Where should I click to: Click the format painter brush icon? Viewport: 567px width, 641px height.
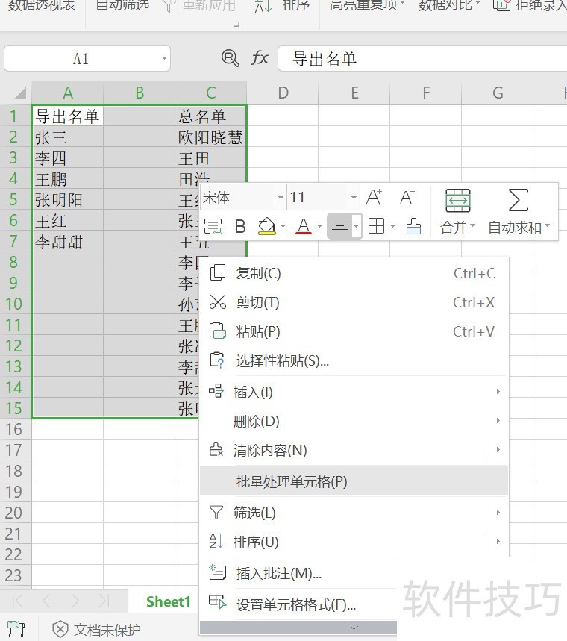[x=413, y=226]
